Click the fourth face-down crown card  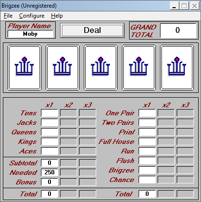[139, 68]
